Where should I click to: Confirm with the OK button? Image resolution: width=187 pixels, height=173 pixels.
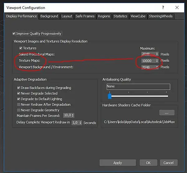(x=148, y=163)
